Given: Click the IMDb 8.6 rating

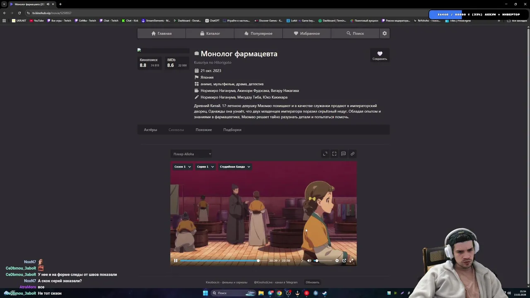Looking at the screenshot, I should click(x=177, y=63).
